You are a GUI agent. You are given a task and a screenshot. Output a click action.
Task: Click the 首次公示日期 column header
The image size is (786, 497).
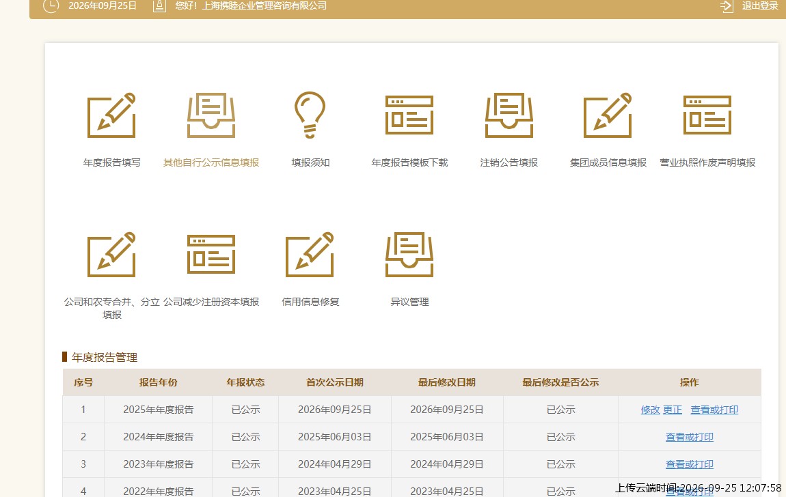[334, 382]
